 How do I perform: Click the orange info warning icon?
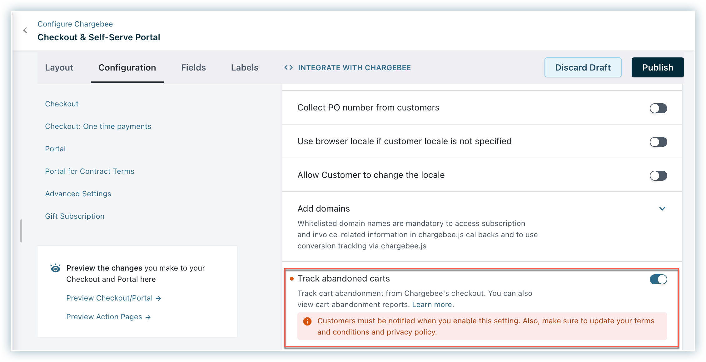307,321
